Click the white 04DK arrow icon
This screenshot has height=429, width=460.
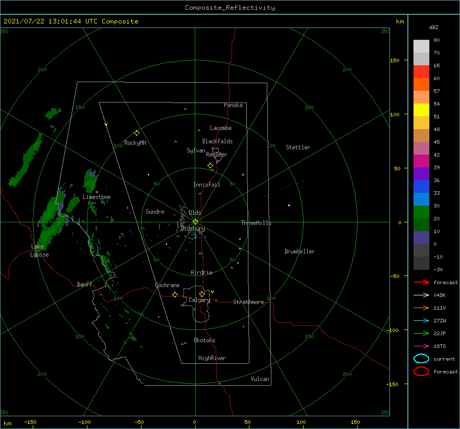421,295
